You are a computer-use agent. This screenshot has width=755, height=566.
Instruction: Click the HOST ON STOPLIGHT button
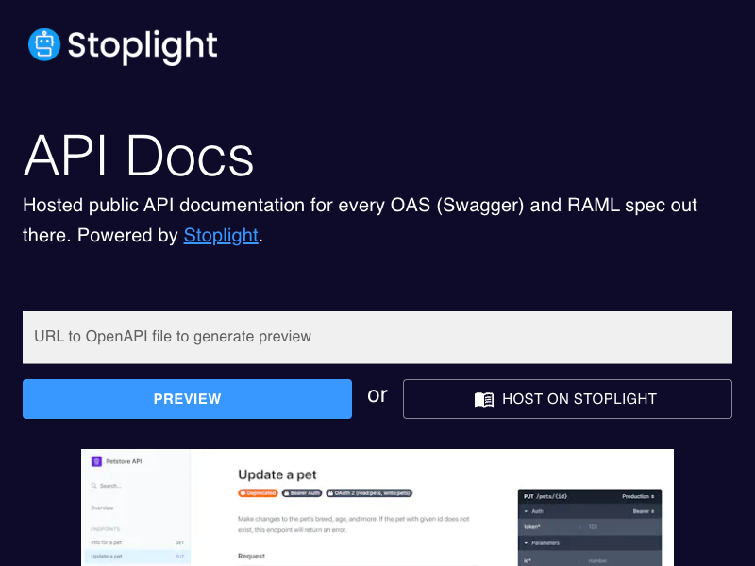568,399
